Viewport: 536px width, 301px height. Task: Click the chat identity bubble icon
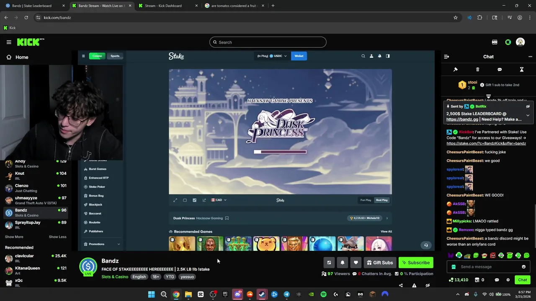coord(497,280)
